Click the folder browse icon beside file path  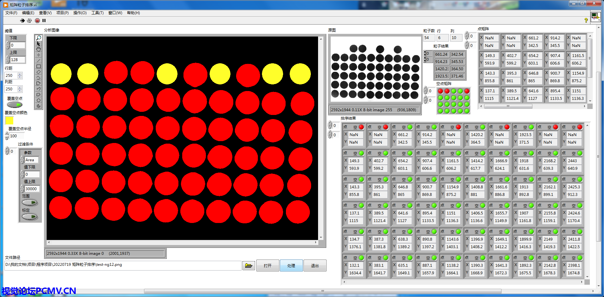tap(248, 266)
